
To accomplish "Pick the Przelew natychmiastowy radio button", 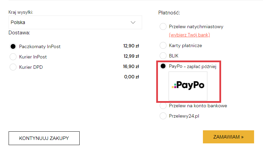I will pos(163,26).
